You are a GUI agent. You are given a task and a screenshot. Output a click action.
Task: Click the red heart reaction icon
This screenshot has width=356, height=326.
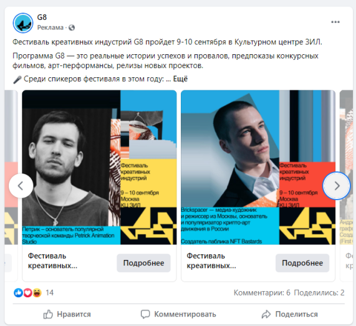(27, 292)
